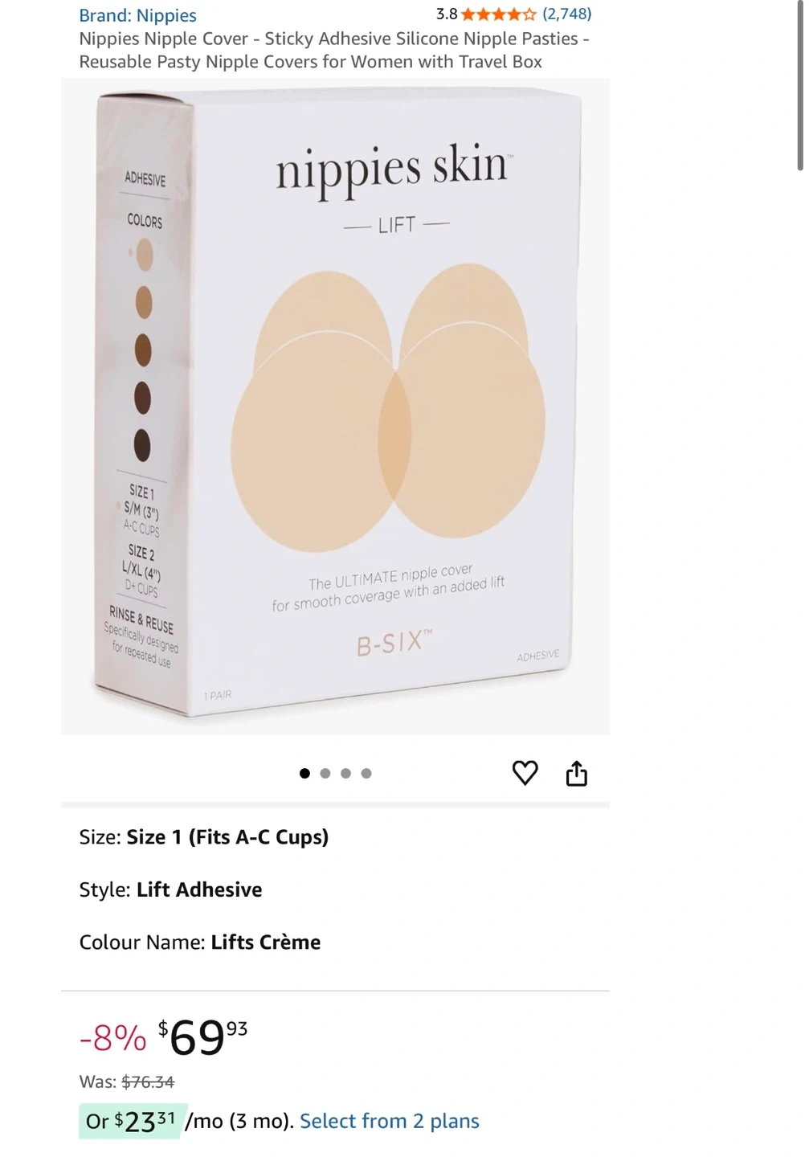Click the Was $76.34 strikethrough price
This screenshot has height=1157, width=809.
(x=127, y=1081)
